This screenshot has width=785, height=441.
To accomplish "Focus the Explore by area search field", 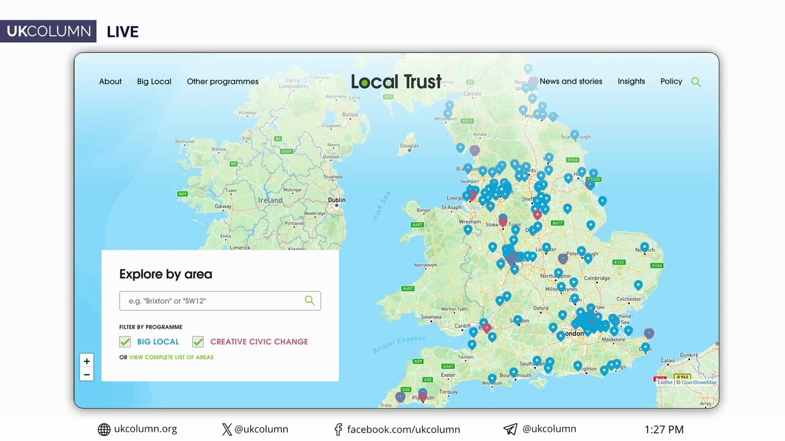I will 220,301.
